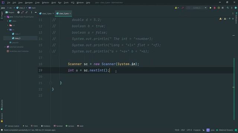
Task: Start debugging with the red bug icon
Action: (x=215, y=8)
